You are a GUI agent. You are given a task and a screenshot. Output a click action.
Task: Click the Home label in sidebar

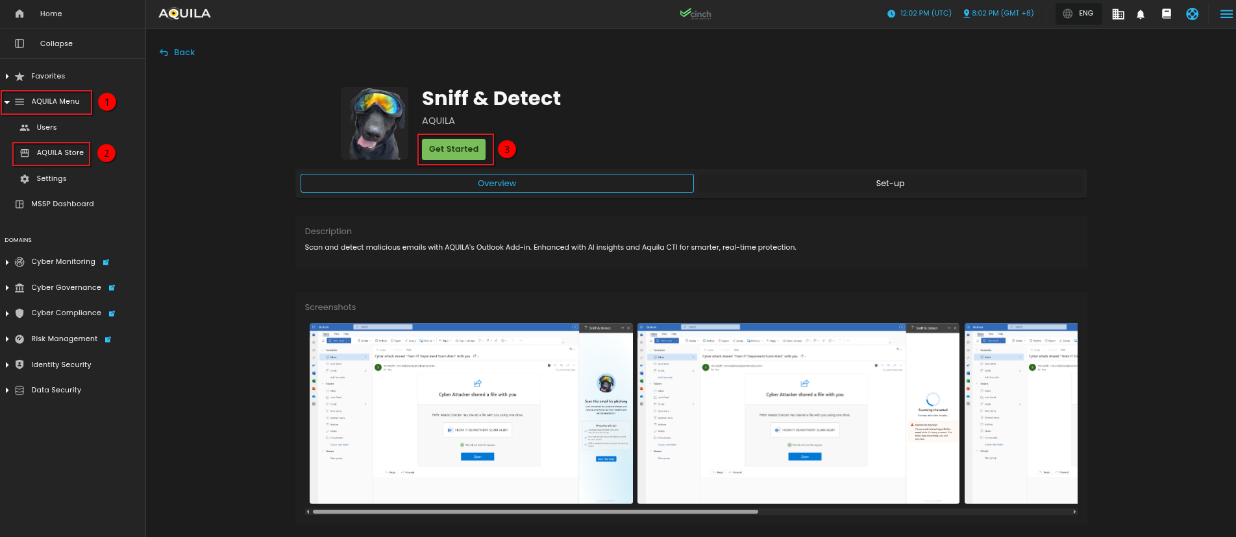(51, 14)
